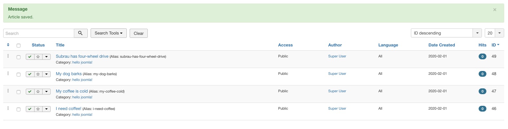Check the select-all checkbox in header

pos(18,45)
